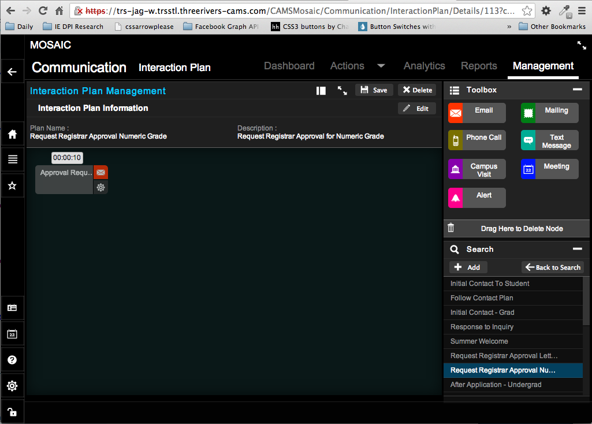The height and width of the screenshot is (424, 592).
Task: Click the Save button
Action: [x=374, y=90]
